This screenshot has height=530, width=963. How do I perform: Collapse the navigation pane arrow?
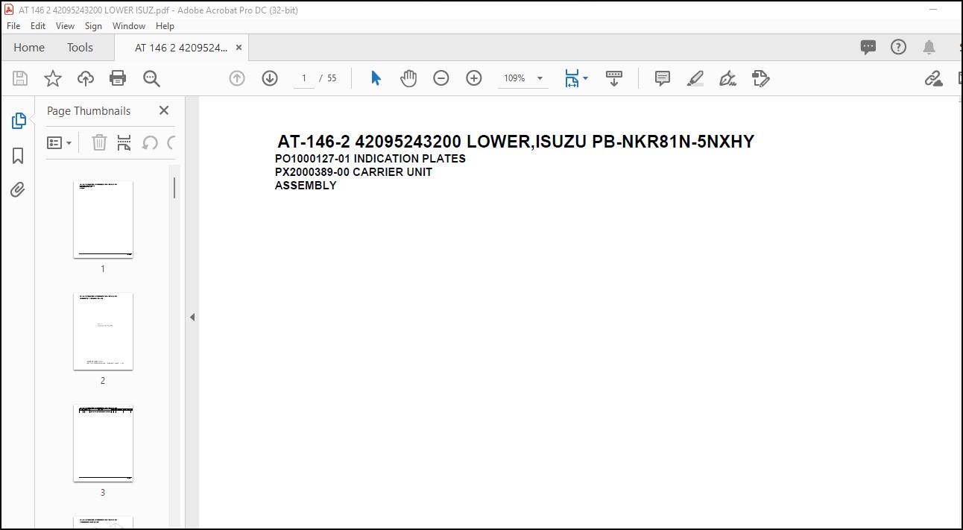(x=192, y=317)
